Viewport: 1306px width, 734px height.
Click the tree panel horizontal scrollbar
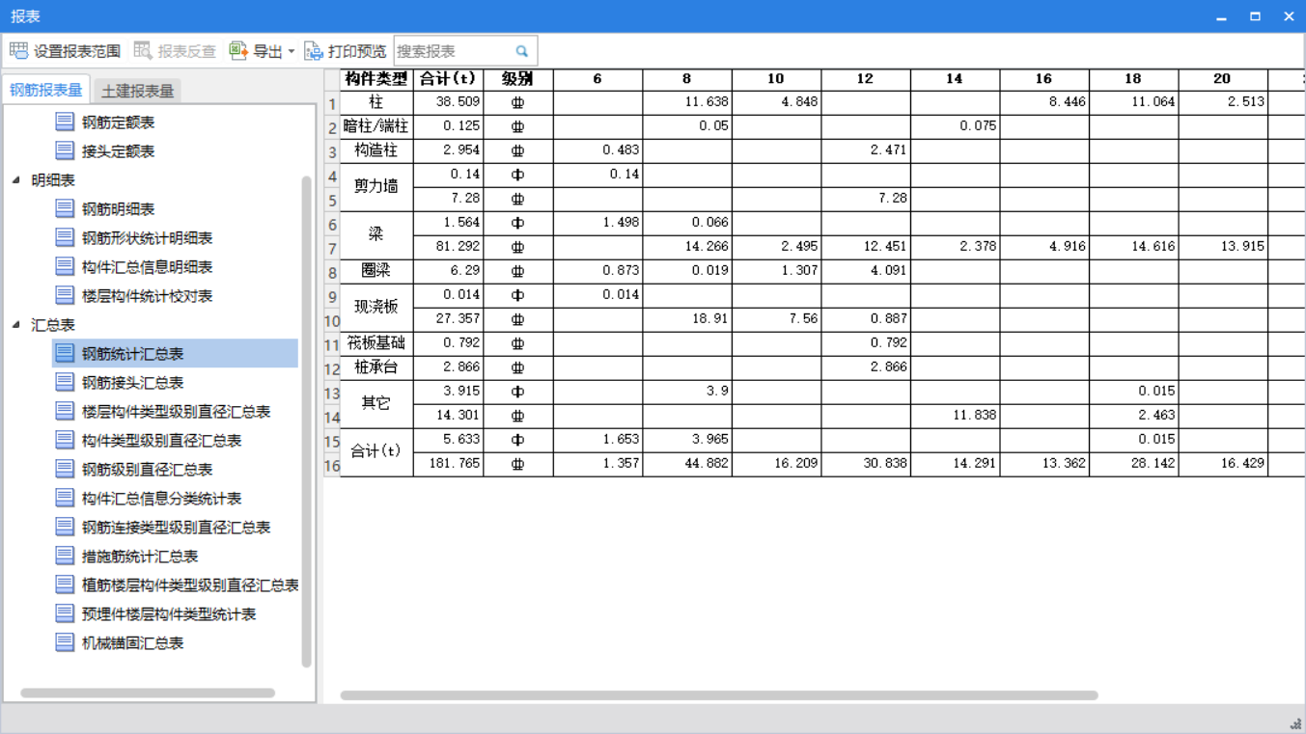148,693
